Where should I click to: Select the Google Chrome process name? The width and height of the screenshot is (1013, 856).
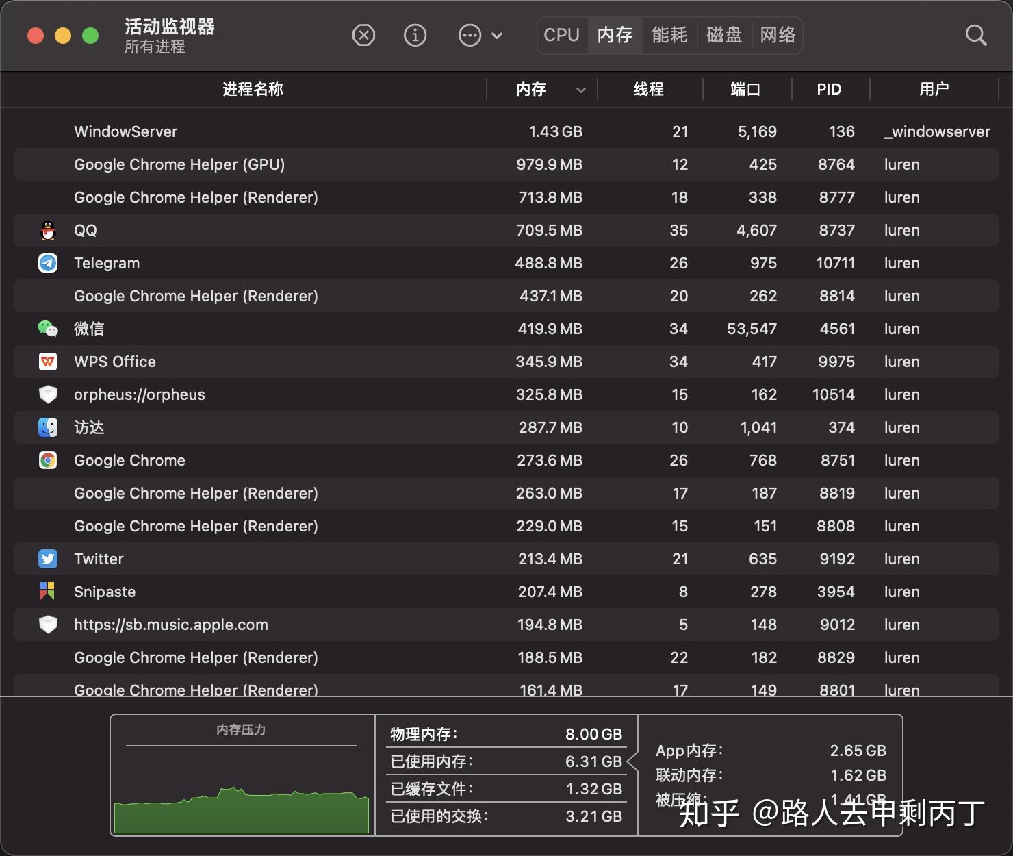129,460
